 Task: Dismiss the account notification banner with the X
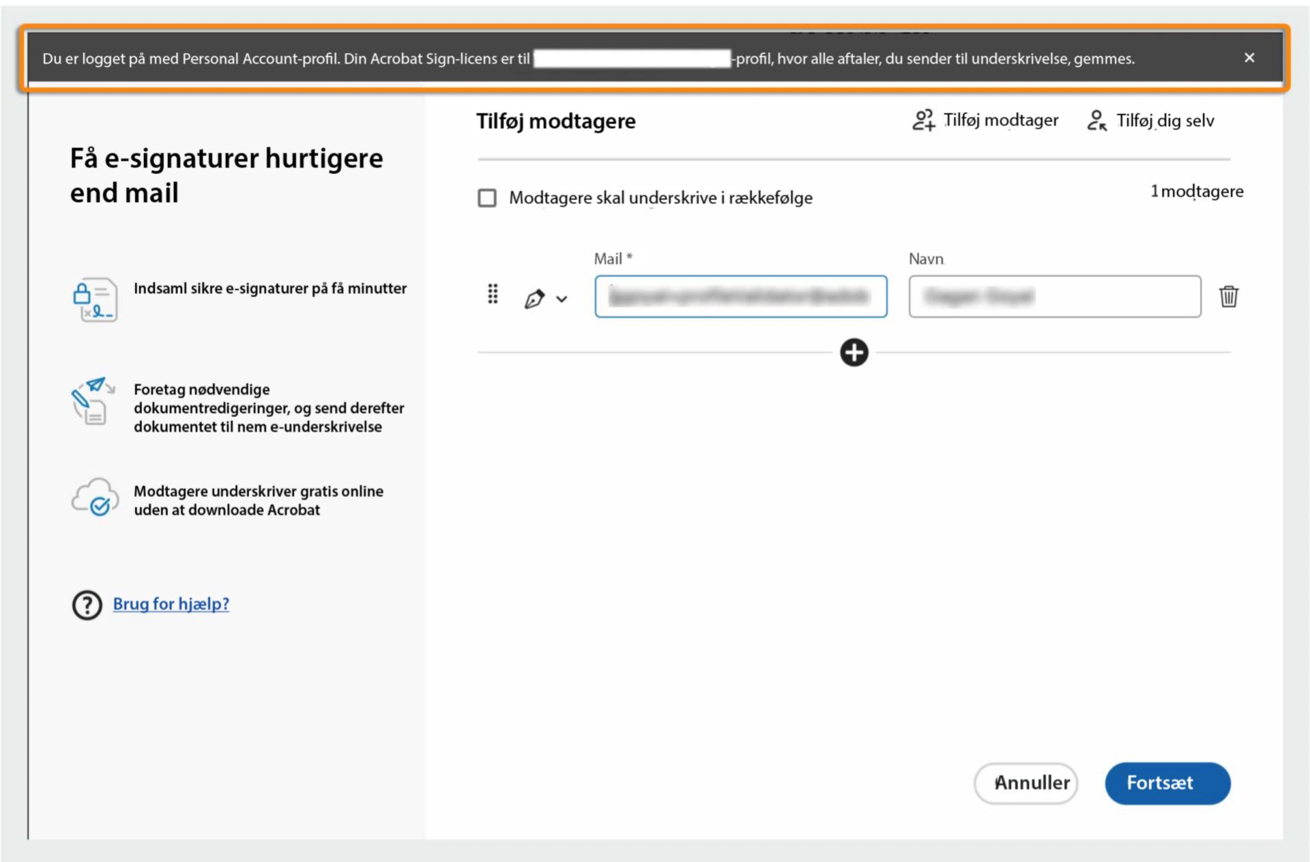tap(1250, 58)
